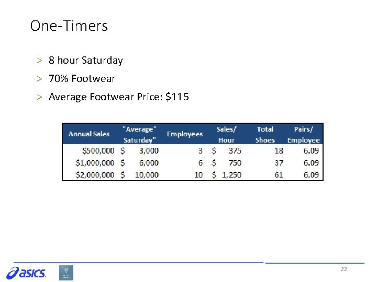This screenshot has width=377, height=282.
Task: Select the 37 total shoes cell
Action: (x=279, y=162)
